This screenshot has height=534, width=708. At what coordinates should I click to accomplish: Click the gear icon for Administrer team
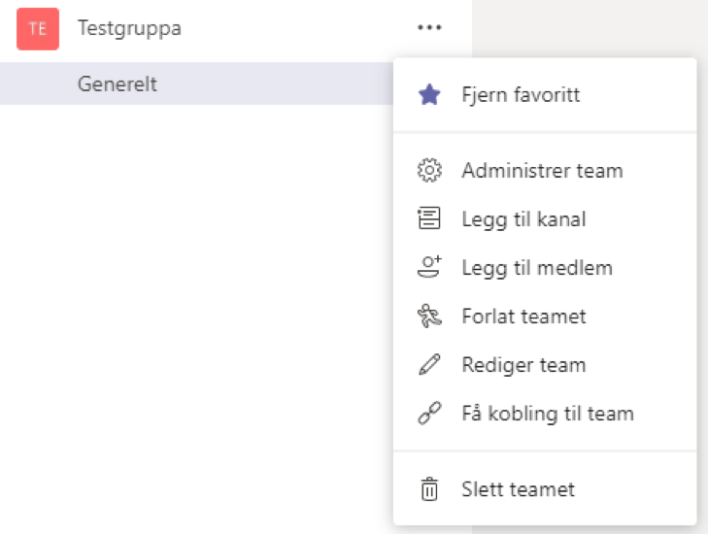pos(428,171)
